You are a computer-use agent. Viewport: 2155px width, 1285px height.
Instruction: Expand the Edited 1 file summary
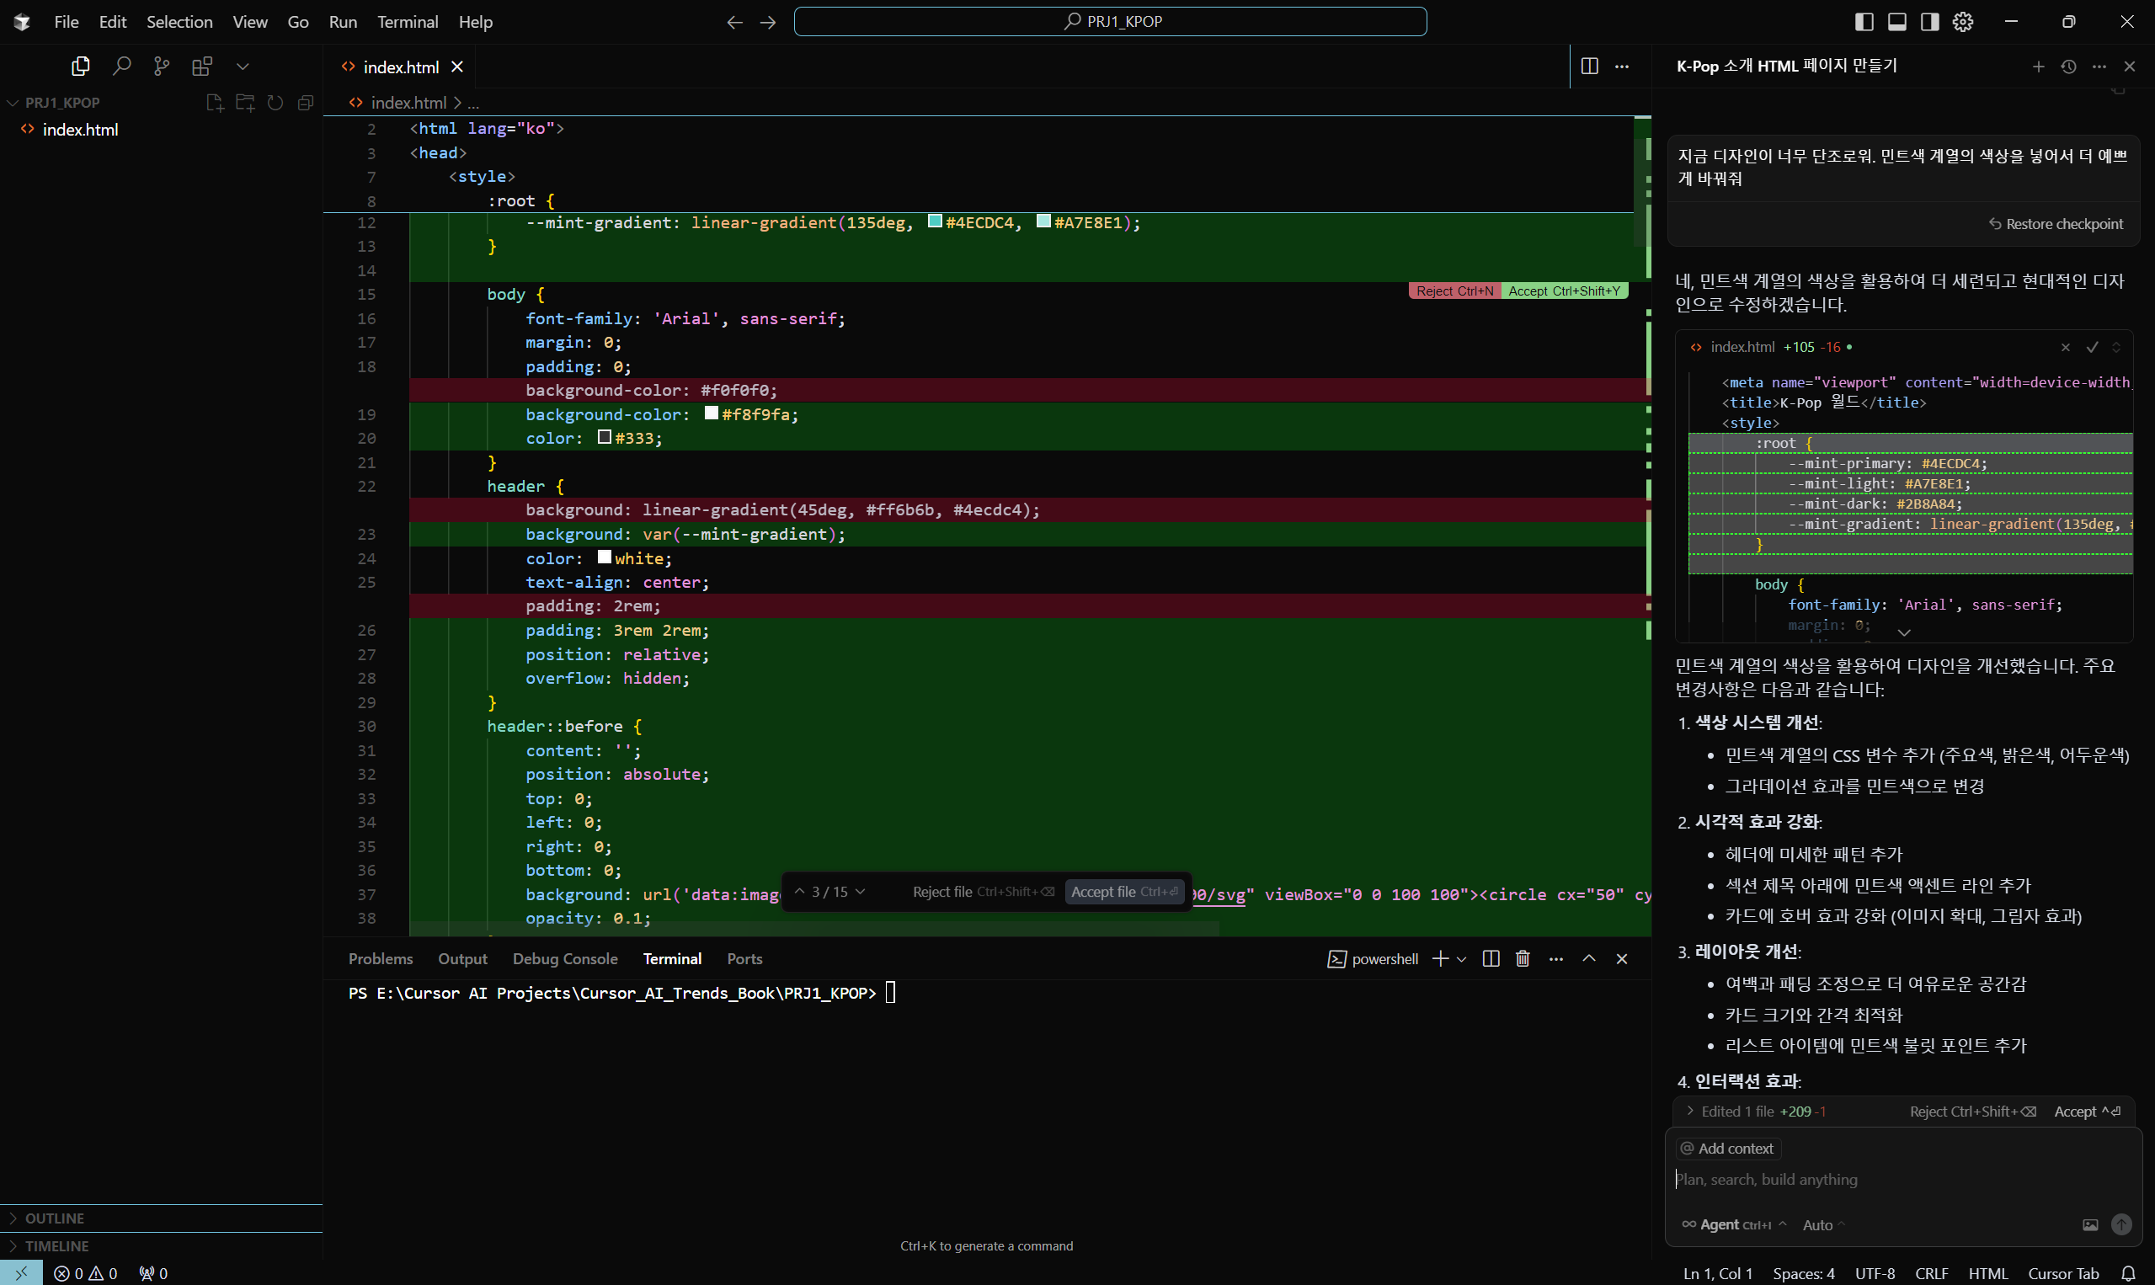coord(1756,1112)
